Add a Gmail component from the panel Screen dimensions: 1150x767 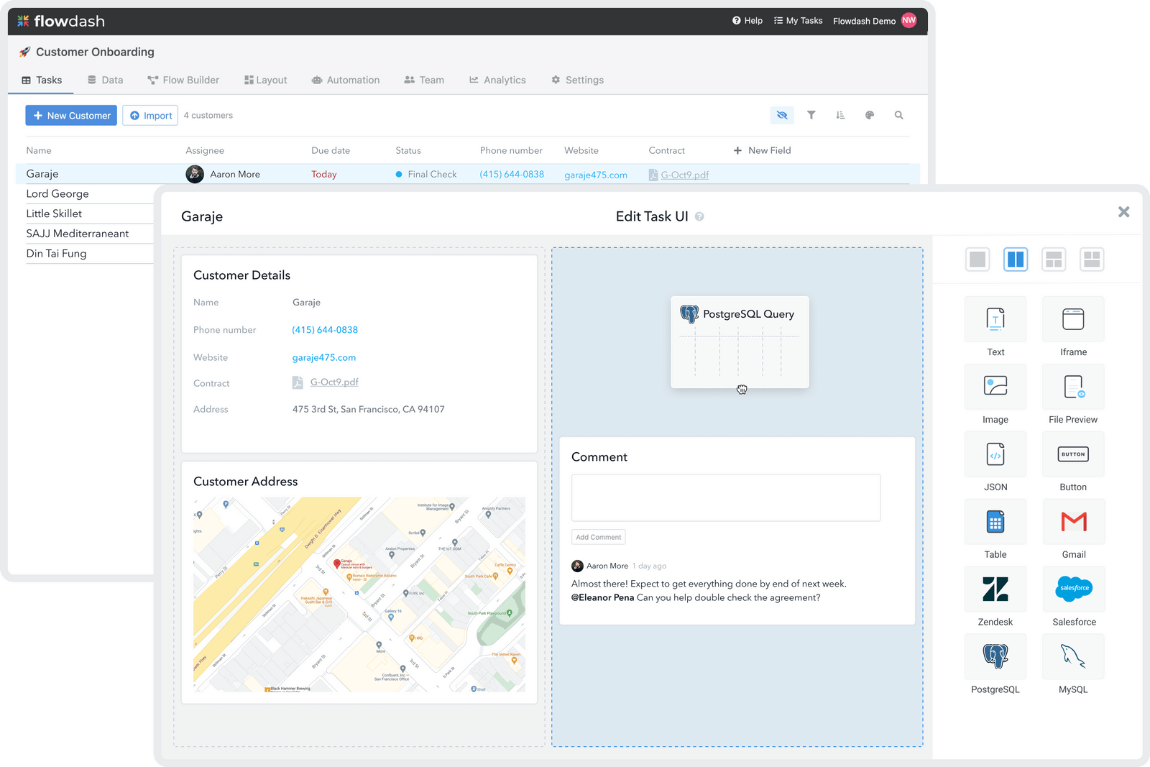point(1073,522)
